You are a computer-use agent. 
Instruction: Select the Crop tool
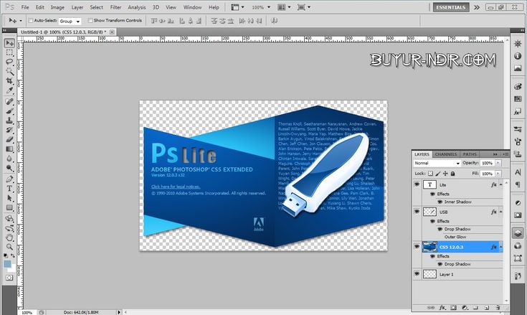pos(9,80)
